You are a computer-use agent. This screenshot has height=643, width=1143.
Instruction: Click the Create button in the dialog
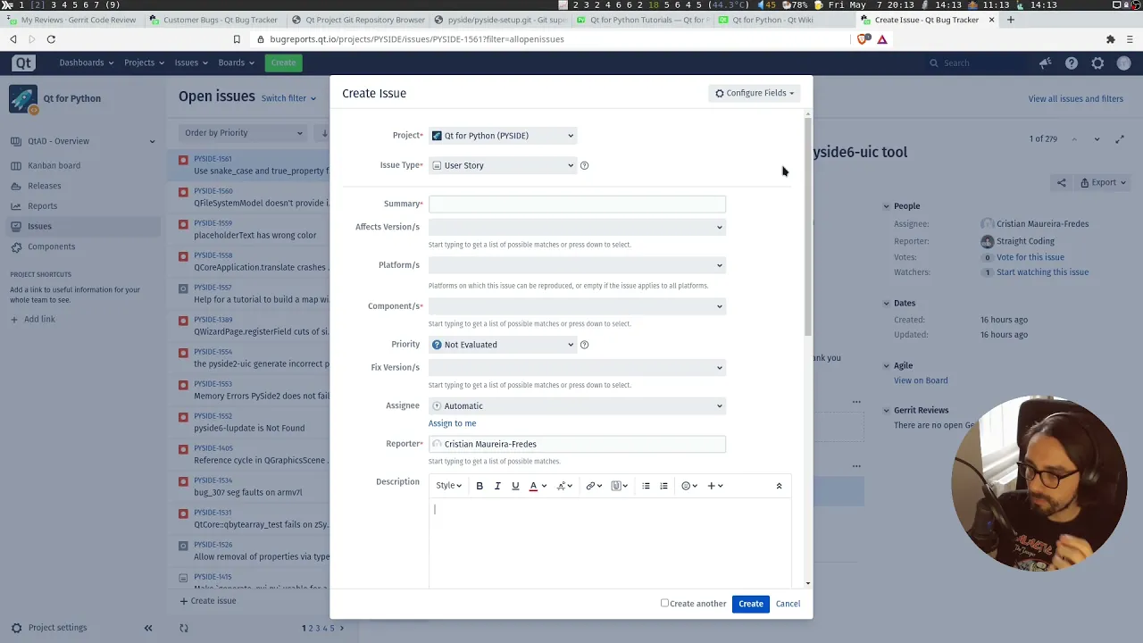[x=751, y=604]
